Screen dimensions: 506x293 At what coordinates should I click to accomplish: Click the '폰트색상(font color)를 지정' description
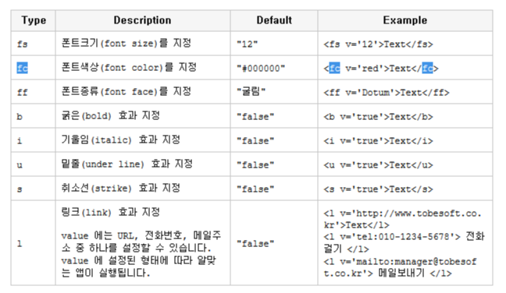pyautogui.click(x=129, y=67)
